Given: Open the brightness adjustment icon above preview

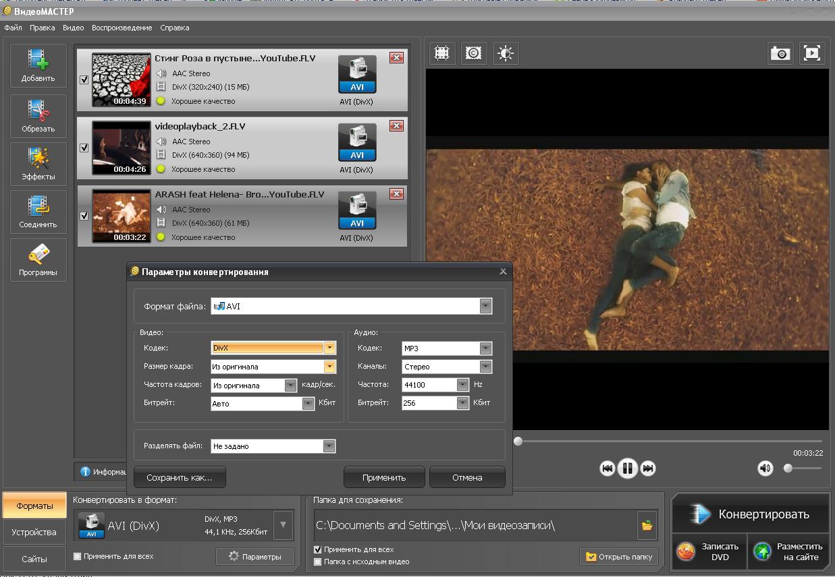Looking at the screenshot, I should 505,53.
